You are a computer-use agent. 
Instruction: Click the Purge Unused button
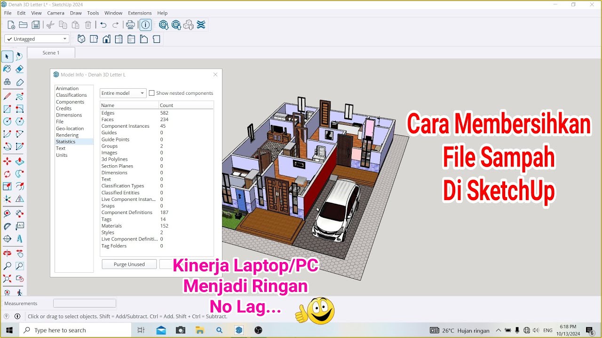pyautogui.click(x=129, y=264)
